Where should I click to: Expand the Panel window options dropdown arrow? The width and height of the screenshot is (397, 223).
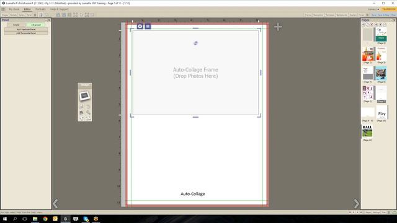[46, 20]
